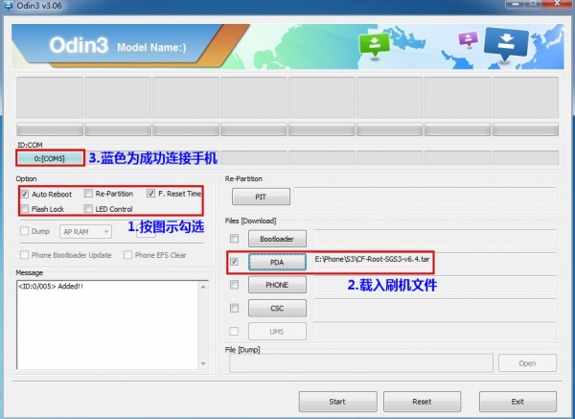Viewport: 575px width, 419px height.
Task: Tick the Phone EFS Clear checkbox
Action: 127,255
